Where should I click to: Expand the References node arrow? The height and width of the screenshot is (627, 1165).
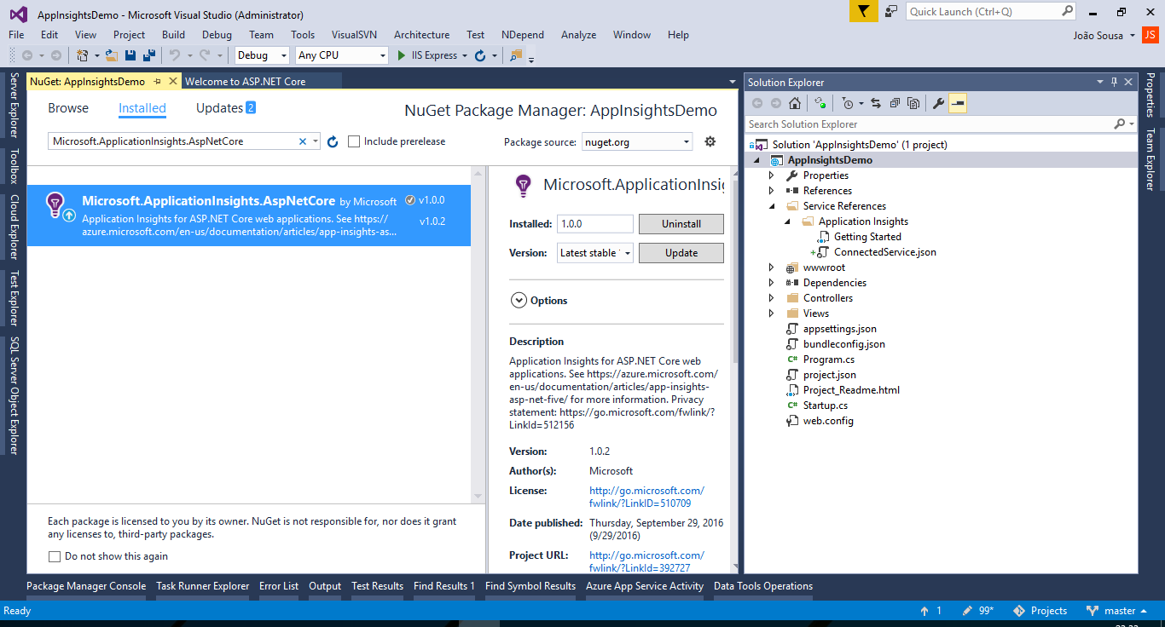click(x=772, y=191)
